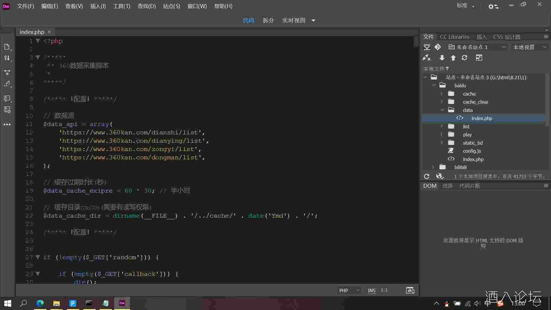Screen dimensions: 551x310
Task: Click the Get files down arrow
Action: coord(442,58)
